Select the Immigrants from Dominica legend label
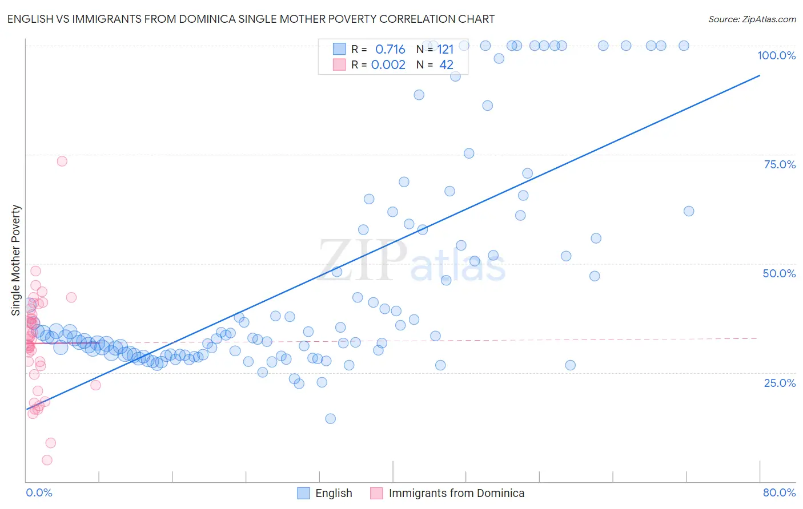This screenshot has width=803, height=509. (456, 493)
